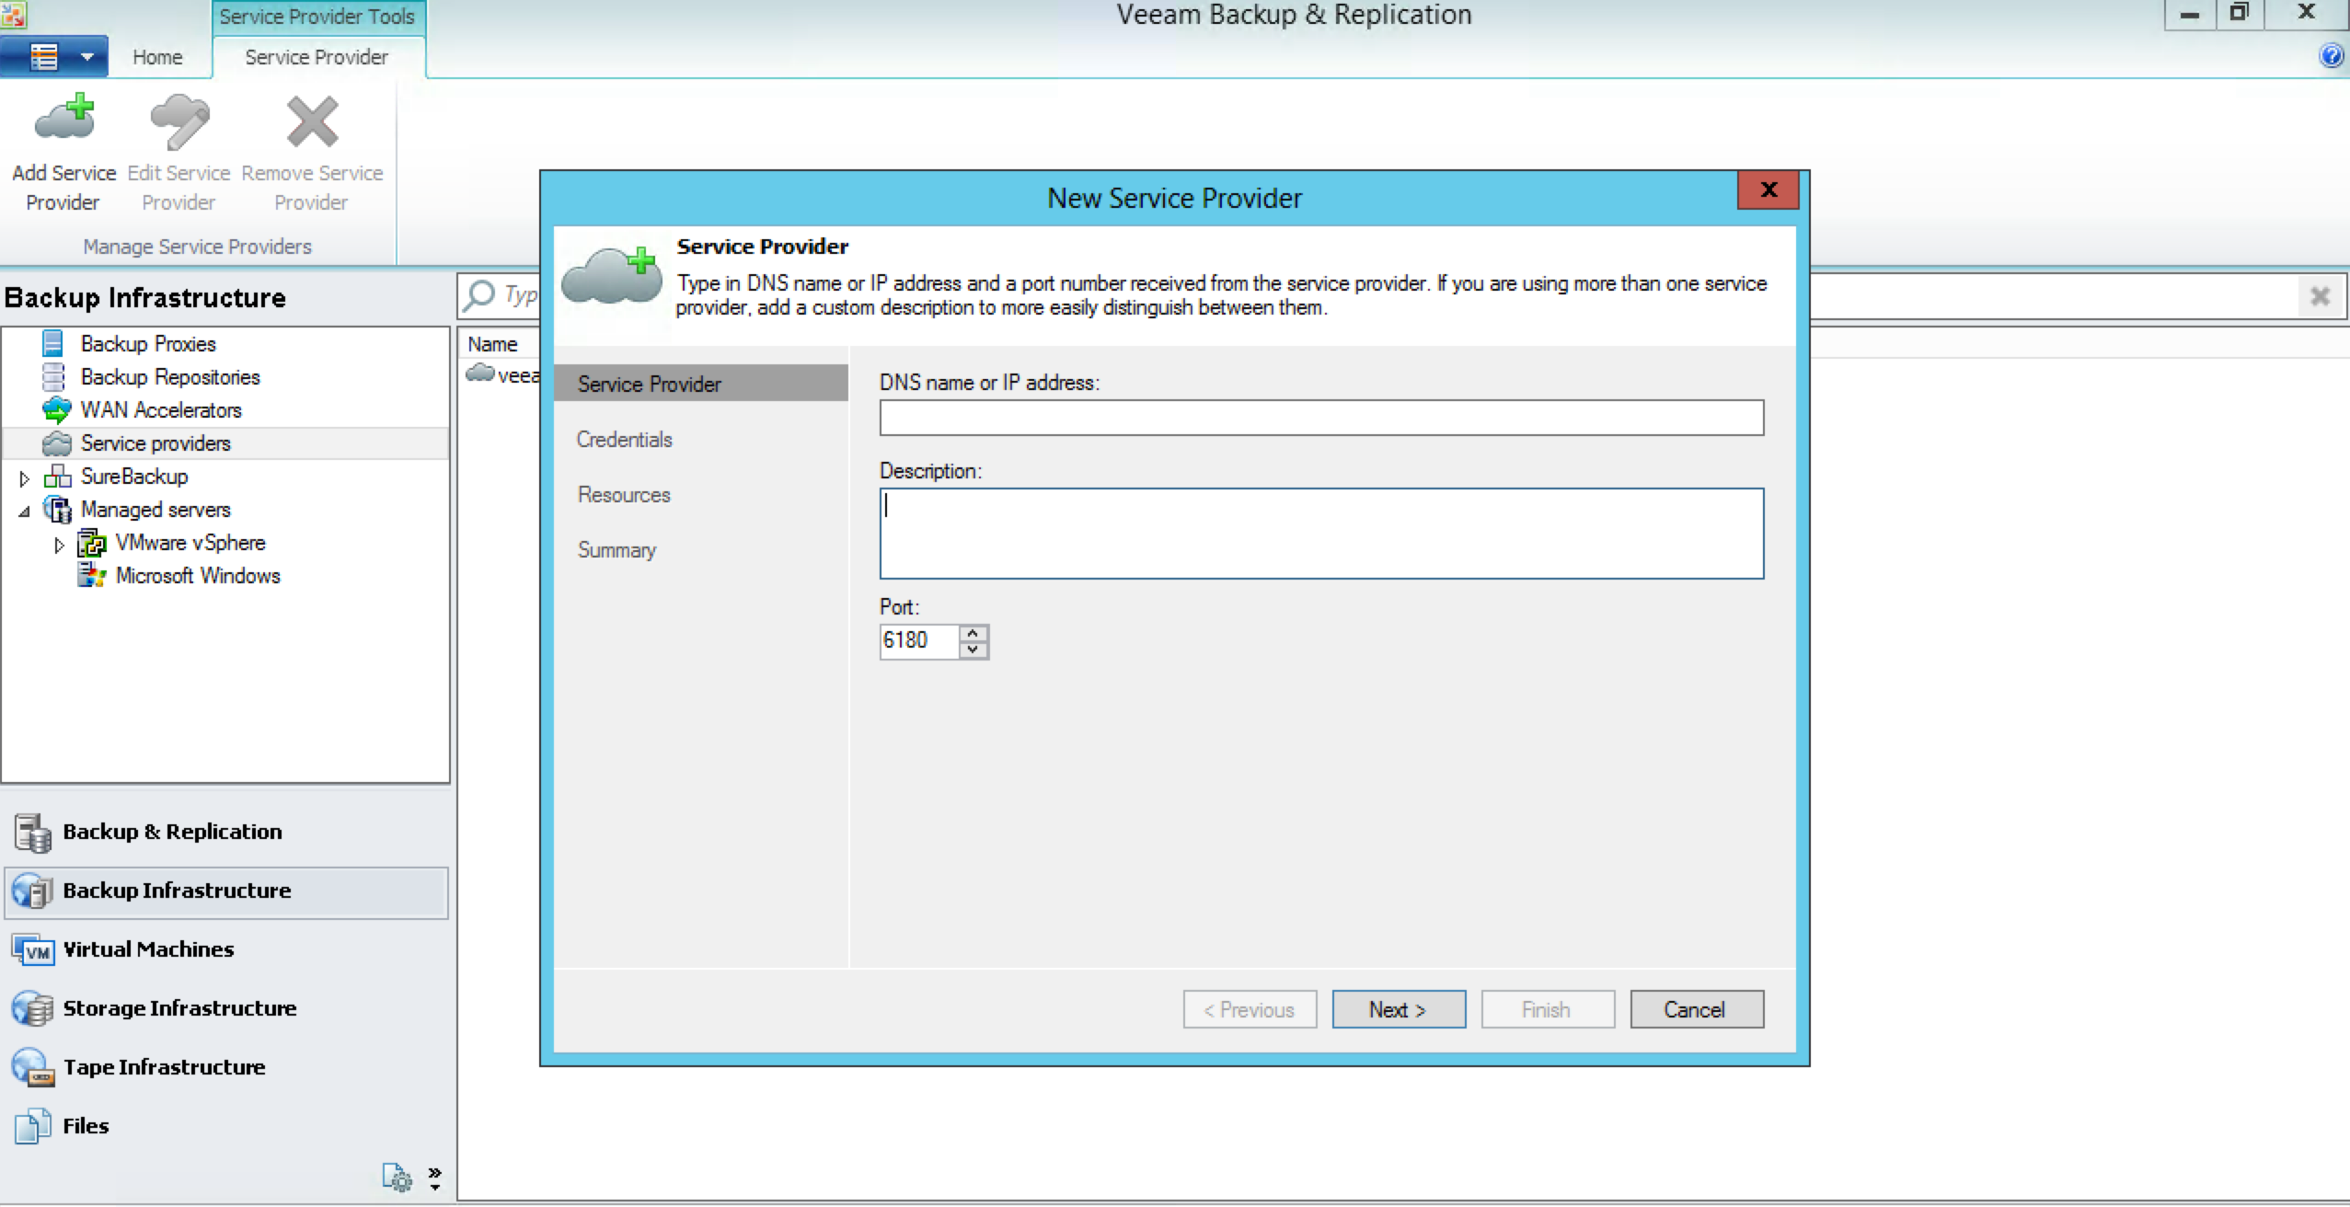Select the veea service provider row

tap(502, 374)
